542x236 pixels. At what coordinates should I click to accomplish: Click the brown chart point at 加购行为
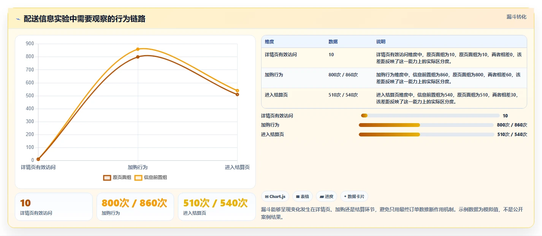point(138,57)
